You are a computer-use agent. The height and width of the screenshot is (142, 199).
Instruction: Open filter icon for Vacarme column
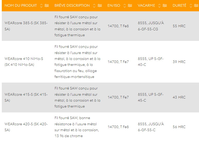[x=165, y=6]
